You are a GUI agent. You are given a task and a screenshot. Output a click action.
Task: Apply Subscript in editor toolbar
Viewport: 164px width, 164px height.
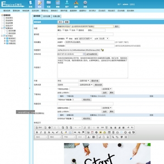53,132
